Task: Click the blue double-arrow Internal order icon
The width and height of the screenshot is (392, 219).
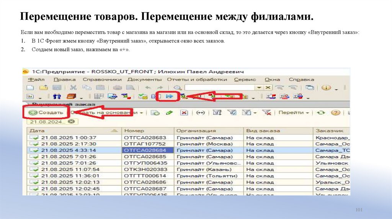Action: [x=170, y=96]
